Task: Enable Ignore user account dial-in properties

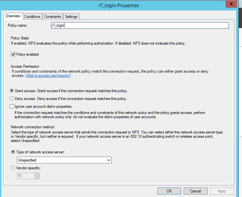Action: 12,106
